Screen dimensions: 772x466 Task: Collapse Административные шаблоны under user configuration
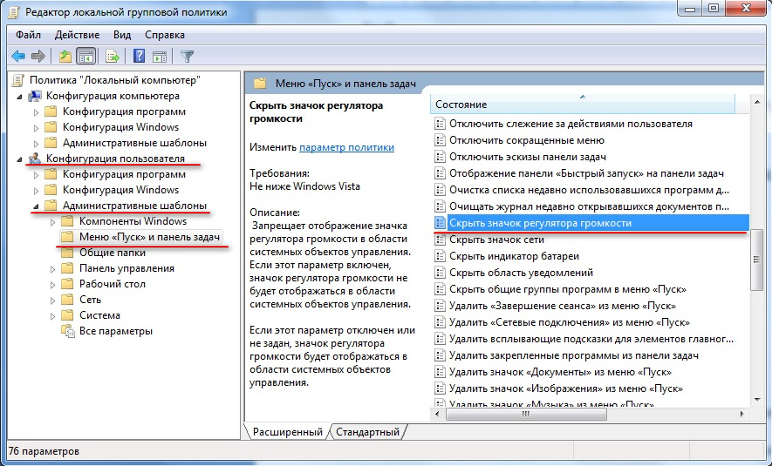click(36, 206)
